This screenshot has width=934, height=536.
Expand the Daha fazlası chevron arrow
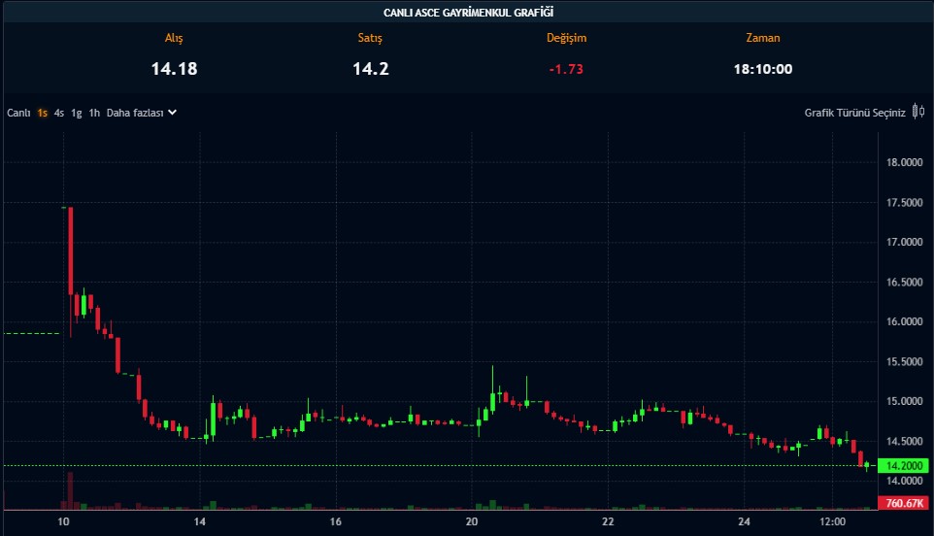coord(172,113)
